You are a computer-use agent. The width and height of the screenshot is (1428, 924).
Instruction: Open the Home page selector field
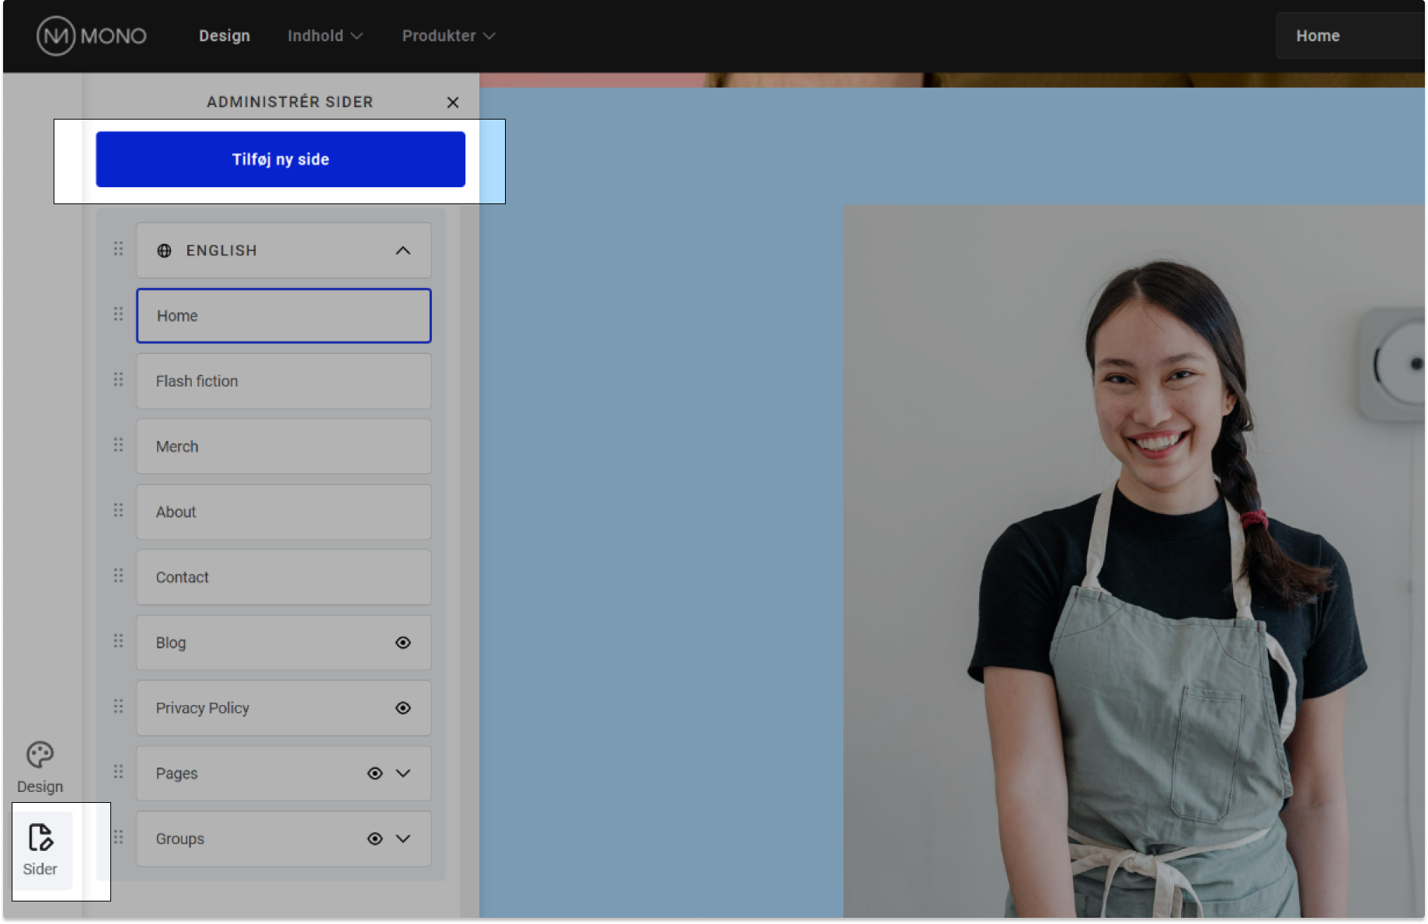coord(1350,36)
